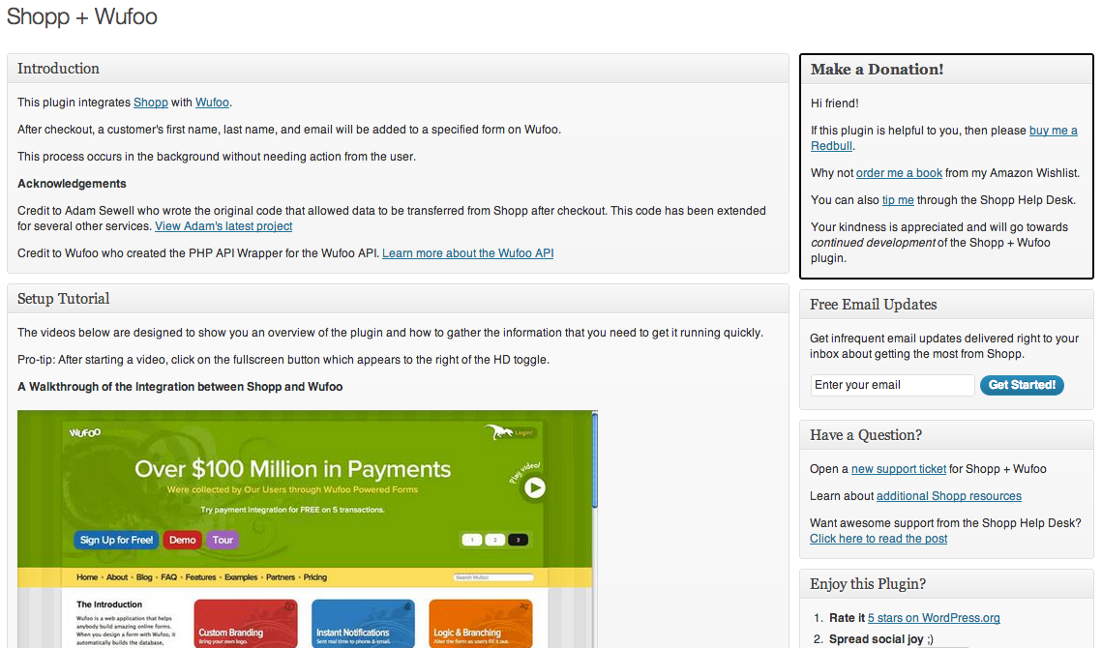1102x648 pixels.
Task: Open 5 stars on WordPress.org link
Action: [934, 618]
